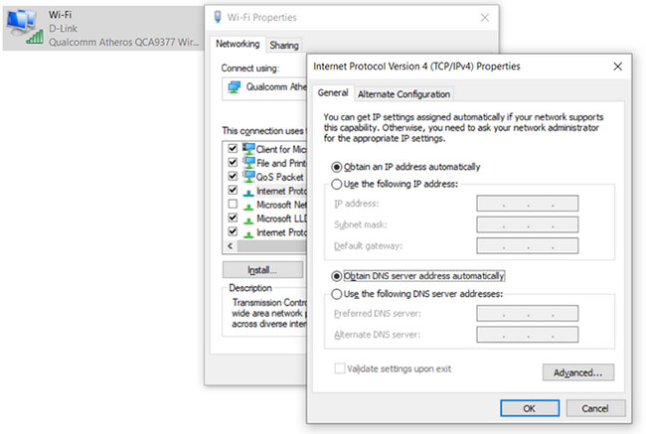Select the QoS Packet Scheduler item icon
The width and height of the screenshot is (646, 434).
point(248,177)
